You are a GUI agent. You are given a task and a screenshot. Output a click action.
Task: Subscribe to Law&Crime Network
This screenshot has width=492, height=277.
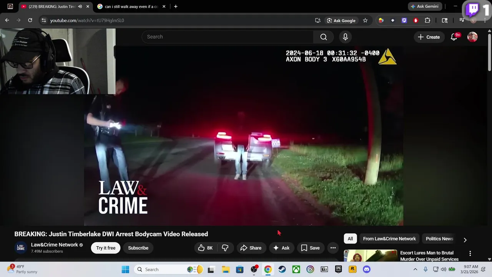(x=138, y=248)
